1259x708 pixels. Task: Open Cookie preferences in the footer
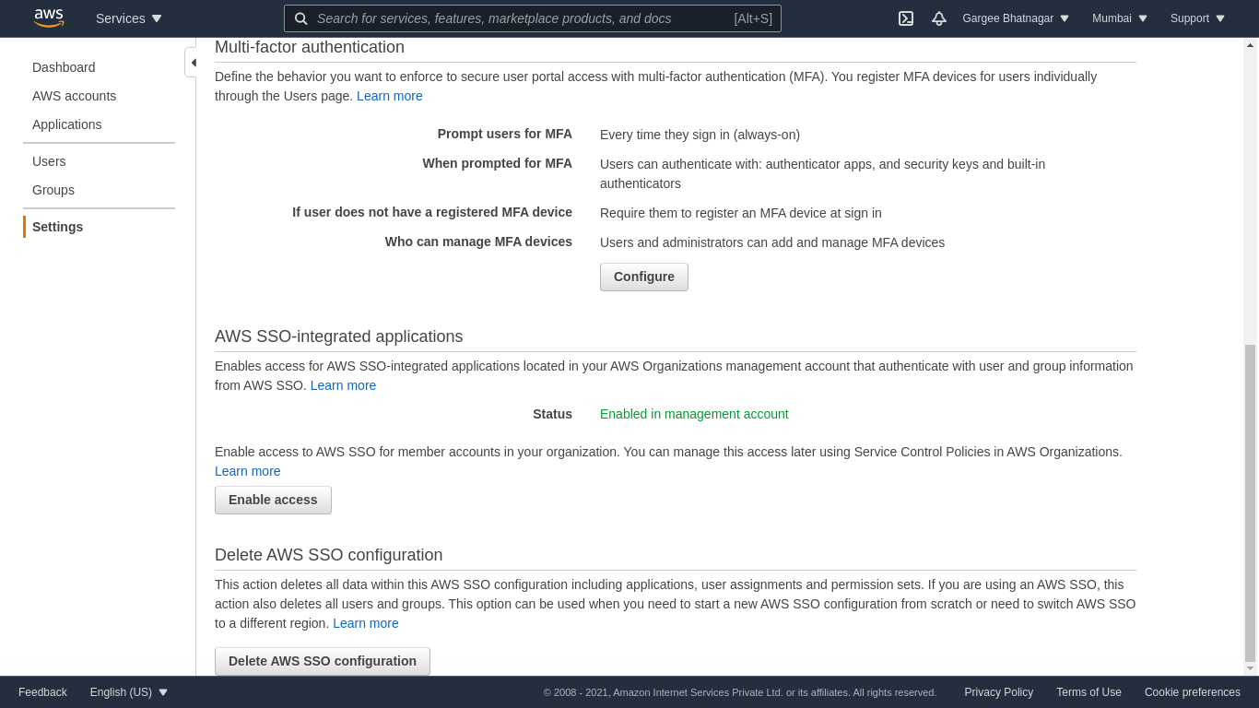(1193, 692)
